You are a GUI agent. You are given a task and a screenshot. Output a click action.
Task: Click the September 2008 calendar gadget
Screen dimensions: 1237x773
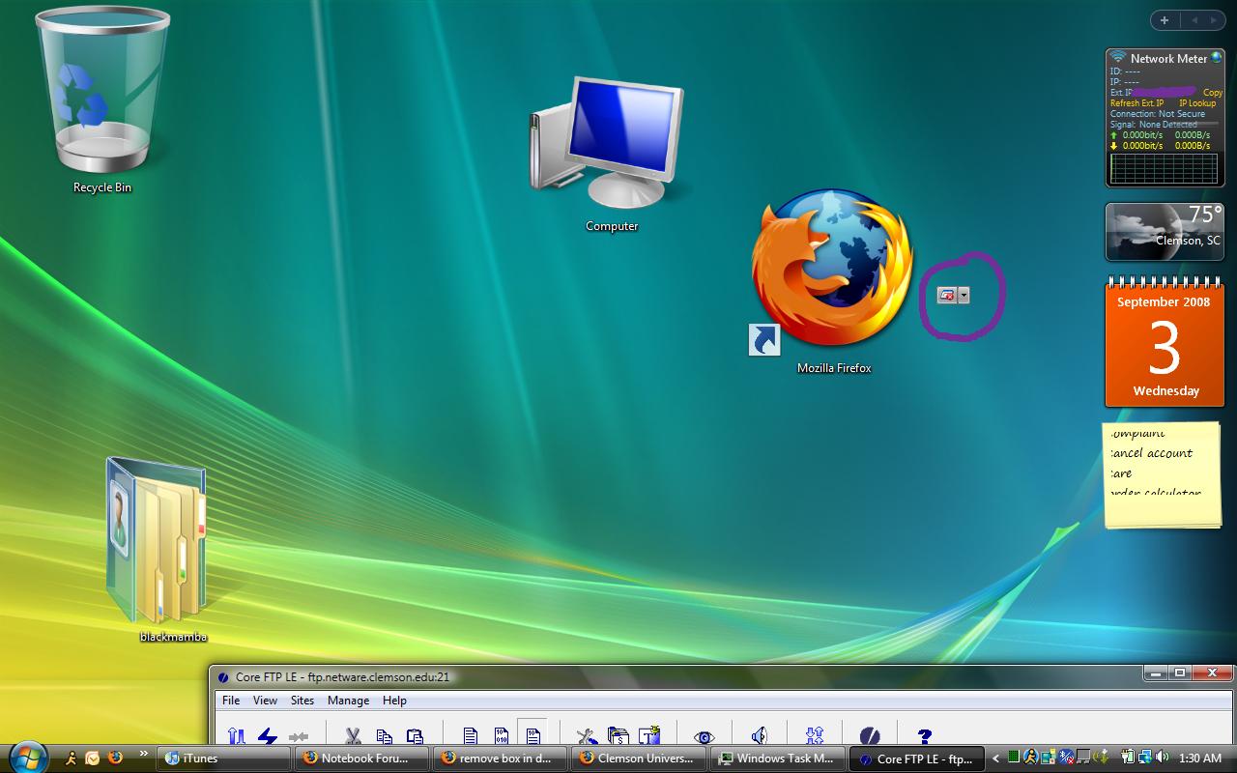tap(1165, 341)
